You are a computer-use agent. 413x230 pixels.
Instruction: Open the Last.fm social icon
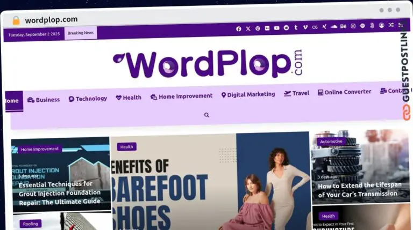(315, 27)
